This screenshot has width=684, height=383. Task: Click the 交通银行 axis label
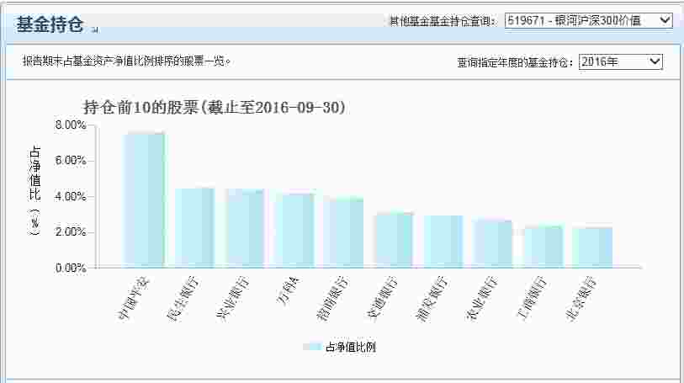tap(382, 298)
